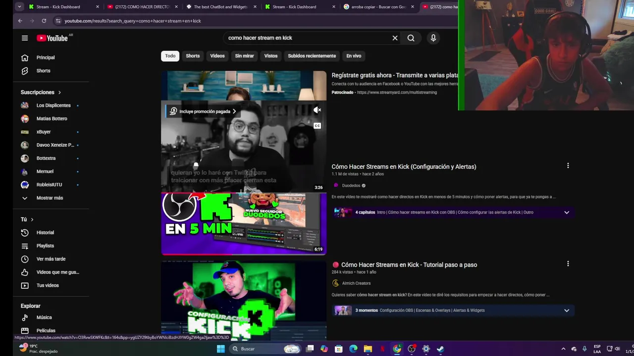Click the Chrome address bar URL

point(133,21)
